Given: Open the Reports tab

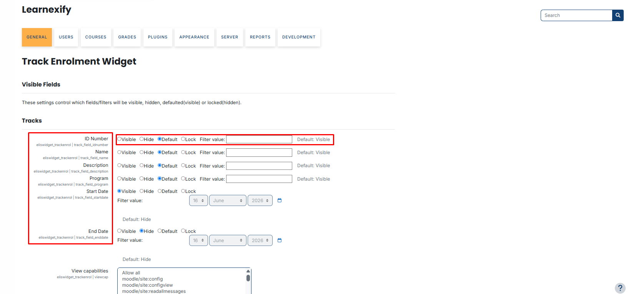Looking at the screenshot, I should click(x=260, y=37).
